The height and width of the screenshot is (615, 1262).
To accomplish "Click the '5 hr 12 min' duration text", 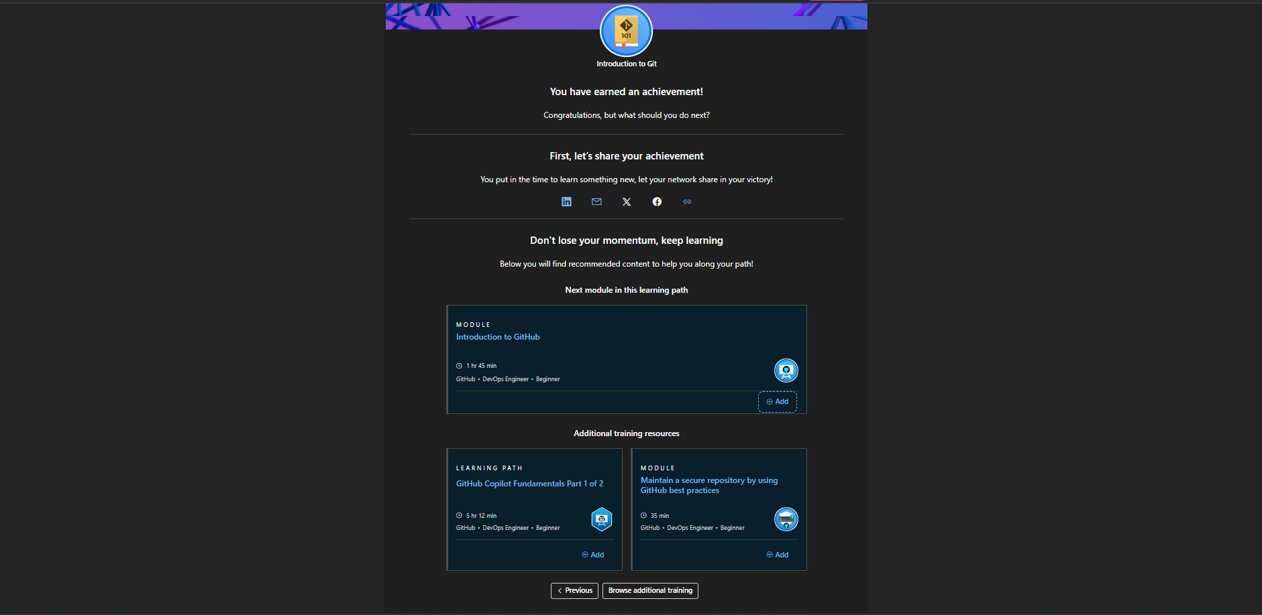I will point(482,516).
